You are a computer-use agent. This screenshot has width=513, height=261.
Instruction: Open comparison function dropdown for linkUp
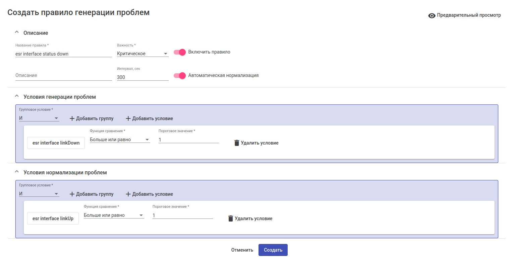click(x=114, y=215)
